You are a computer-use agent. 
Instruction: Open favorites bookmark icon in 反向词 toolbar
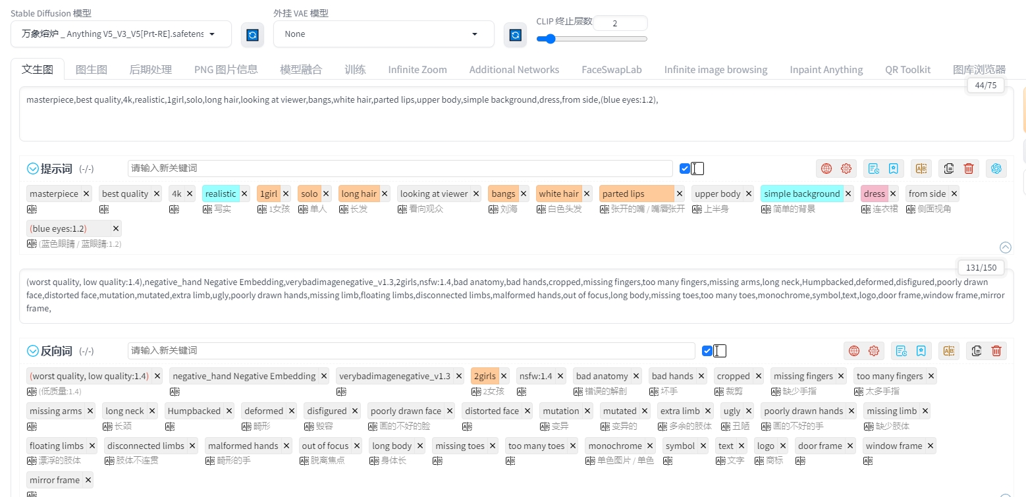click(x=921, y=351)
